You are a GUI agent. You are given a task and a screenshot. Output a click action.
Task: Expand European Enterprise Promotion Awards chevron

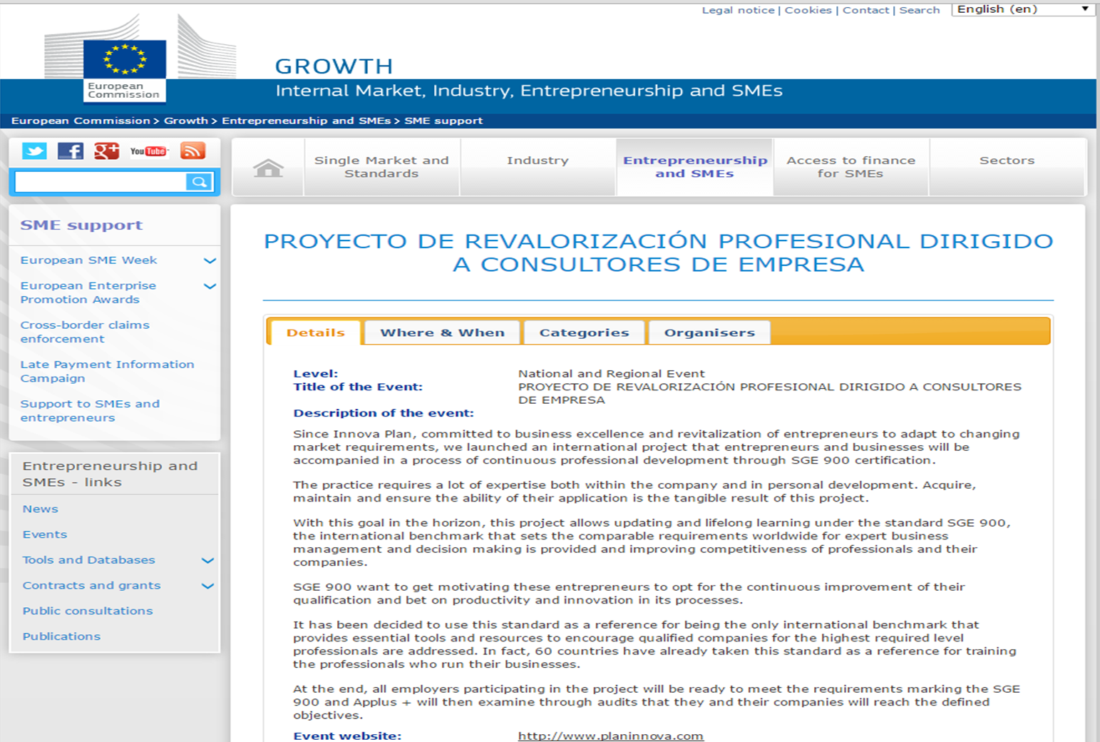point(210,286)
